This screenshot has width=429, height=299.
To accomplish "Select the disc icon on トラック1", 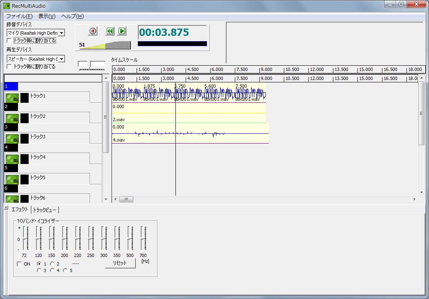I will click(11, 97).
